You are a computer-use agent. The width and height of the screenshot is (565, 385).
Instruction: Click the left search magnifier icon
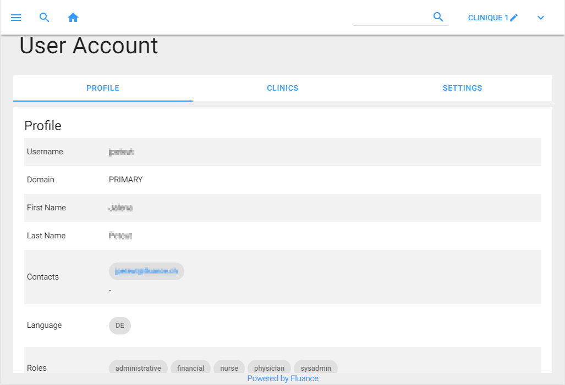45,18
